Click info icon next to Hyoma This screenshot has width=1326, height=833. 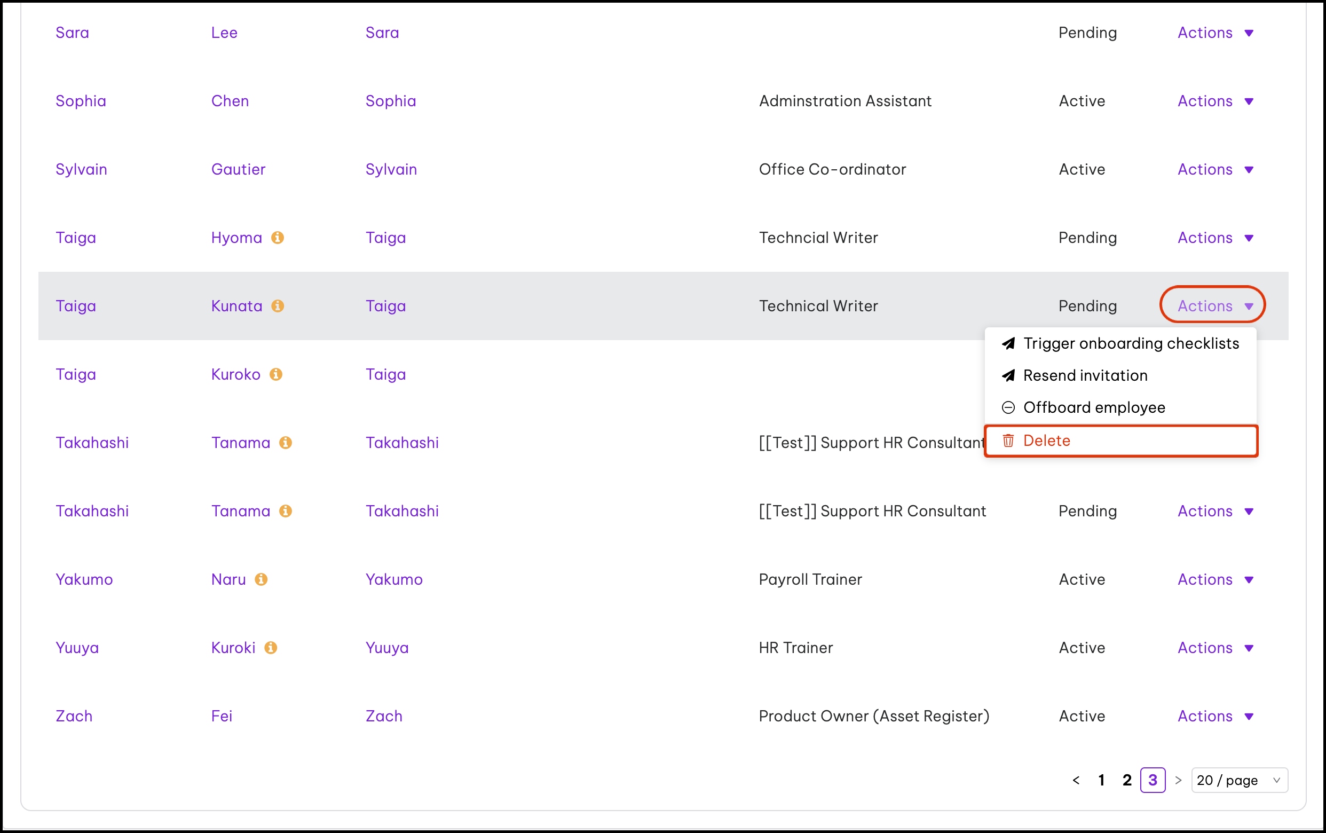pos(278,238)
